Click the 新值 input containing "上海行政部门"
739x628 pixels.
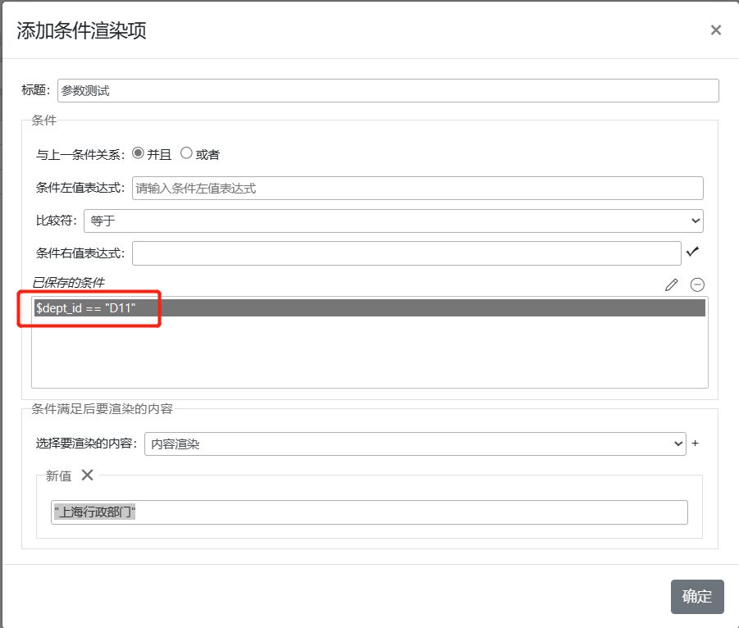point(369,512)
